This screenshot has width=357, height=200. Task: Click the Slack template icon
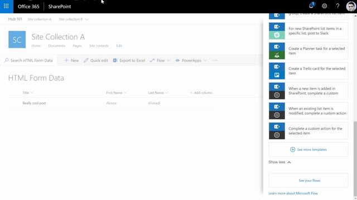(277, 35)
